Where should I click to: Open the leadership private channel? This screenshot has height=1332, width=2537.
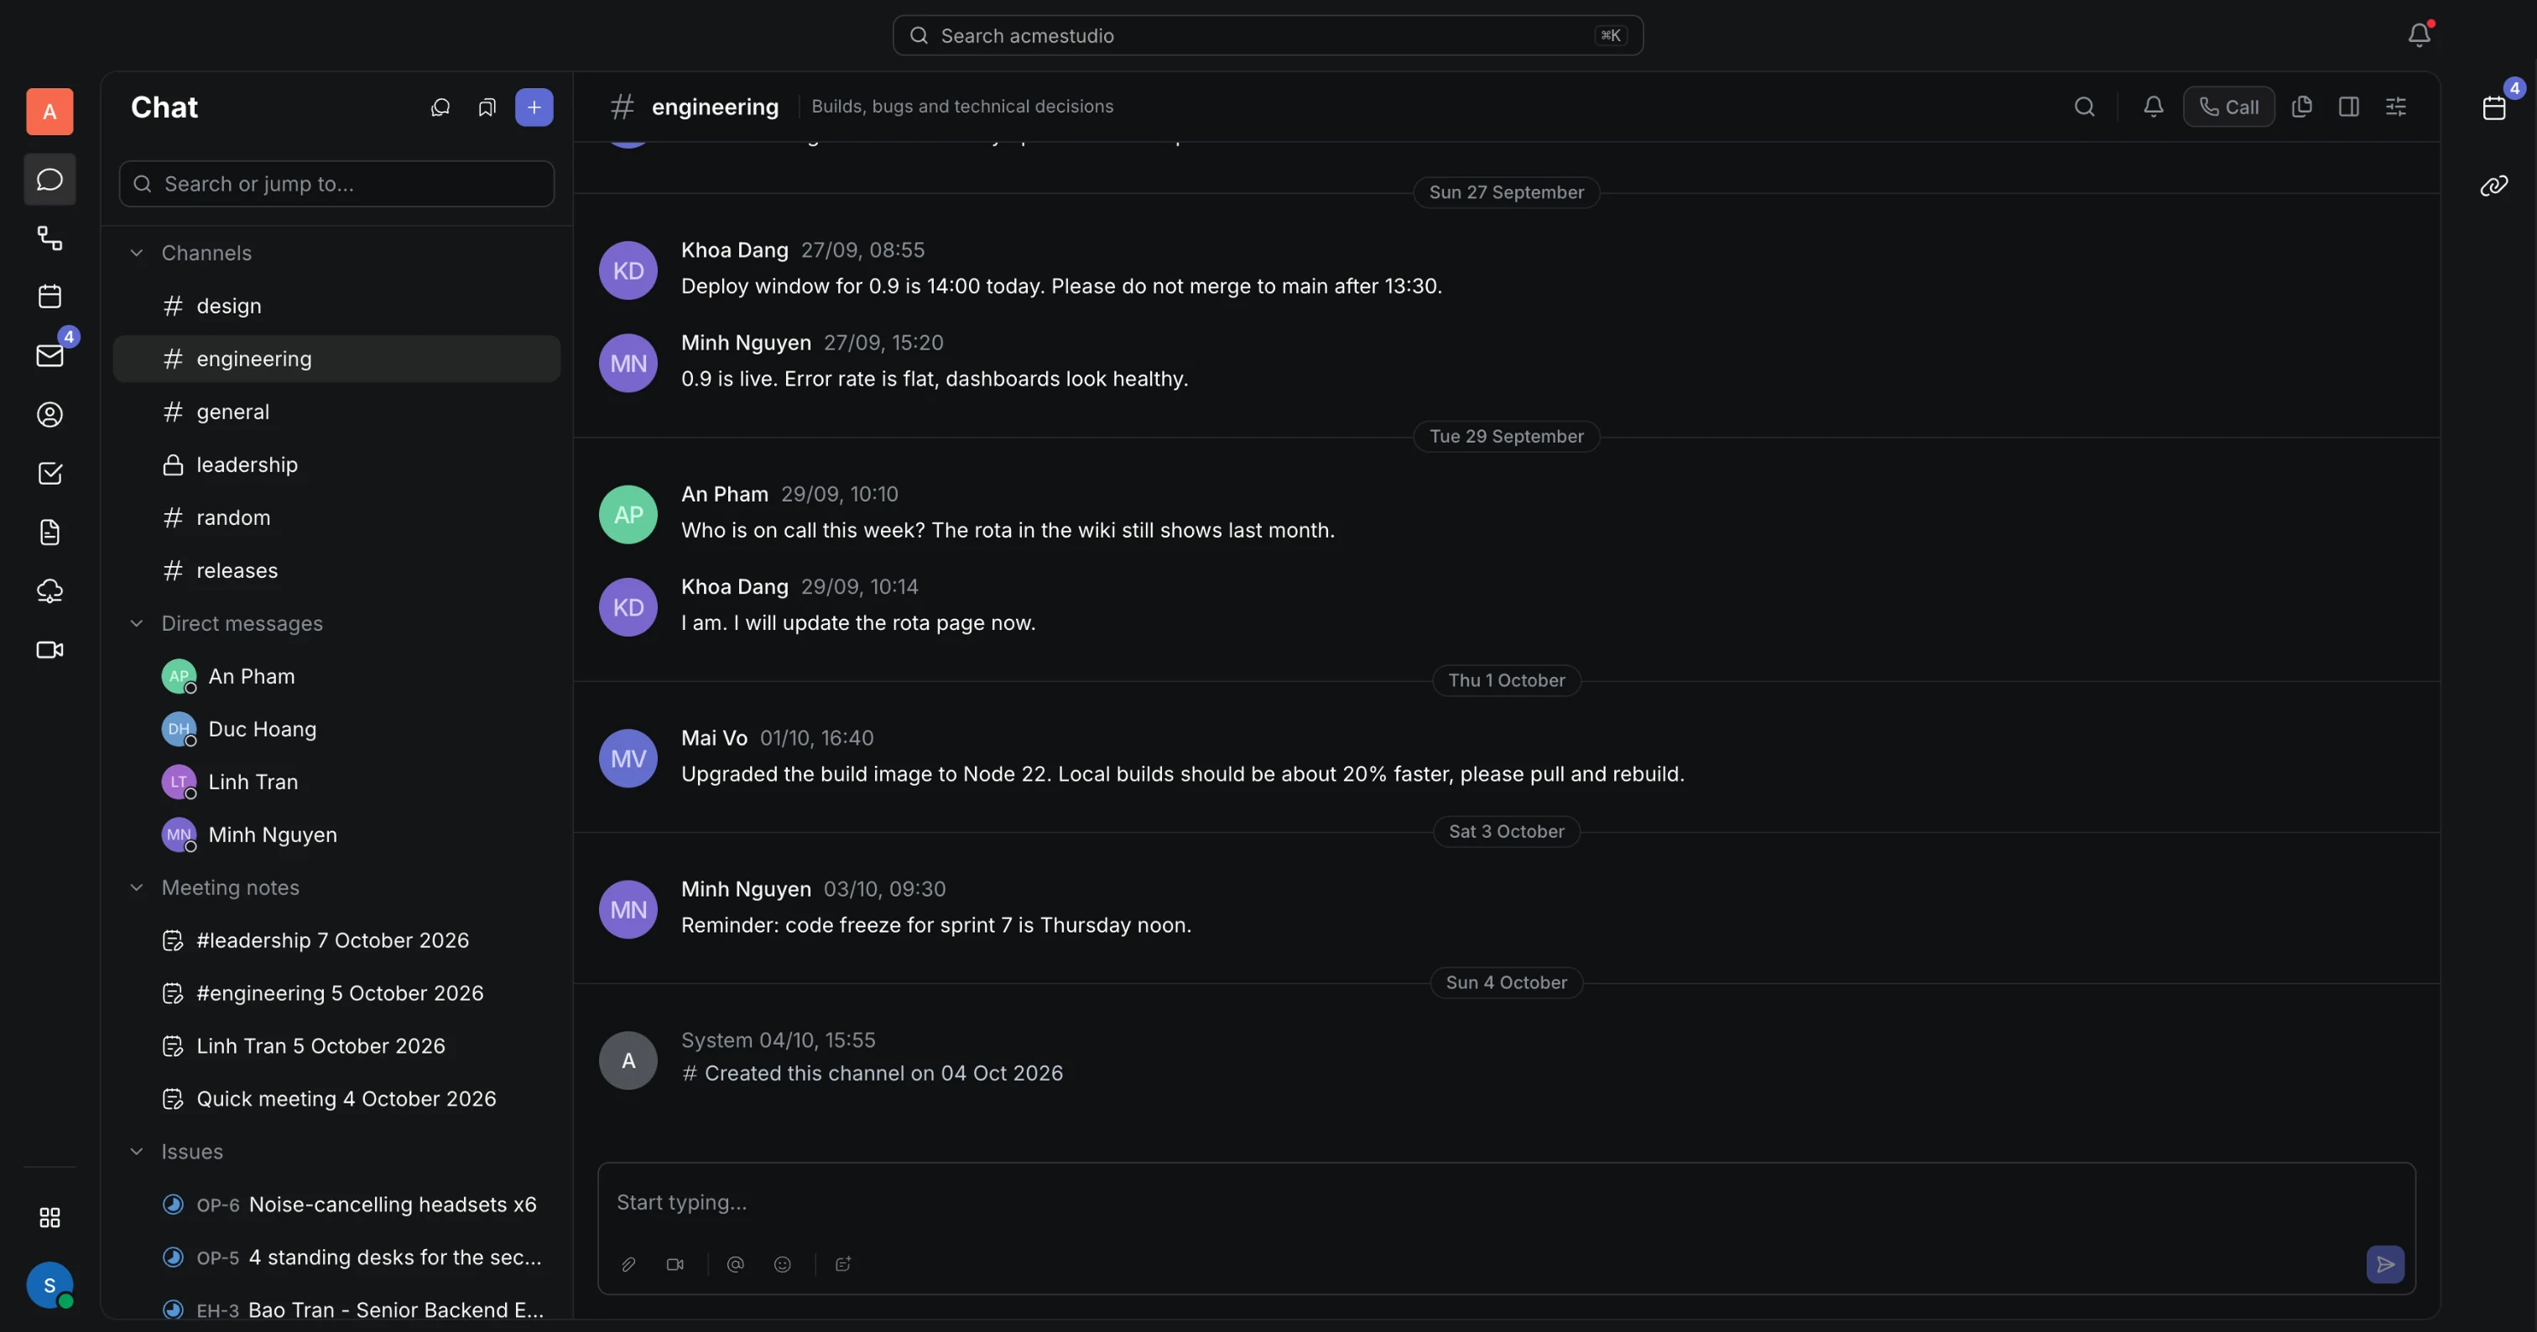336,465
